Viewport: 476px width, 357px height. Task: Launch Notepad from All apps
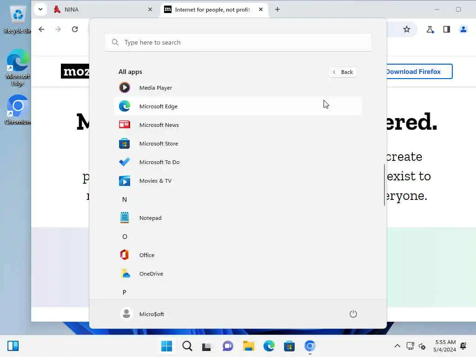238,218
